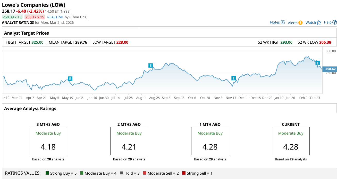Select the earnings marker near Aug 25
This screenshot has height=179, width=337.
click(150, 66)
